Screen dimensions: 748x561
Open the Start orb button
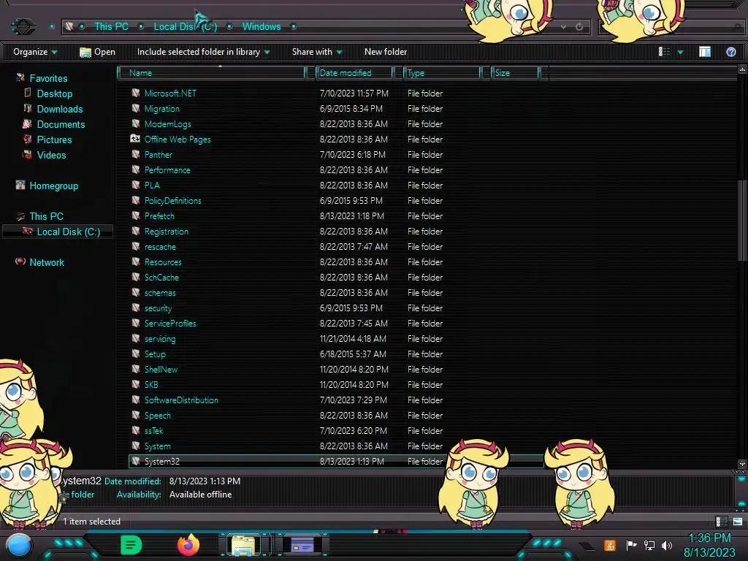pos(19,546)
